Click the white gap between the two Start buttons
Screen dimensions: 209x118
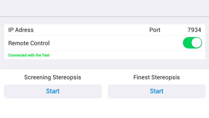[x=104, y=91]
